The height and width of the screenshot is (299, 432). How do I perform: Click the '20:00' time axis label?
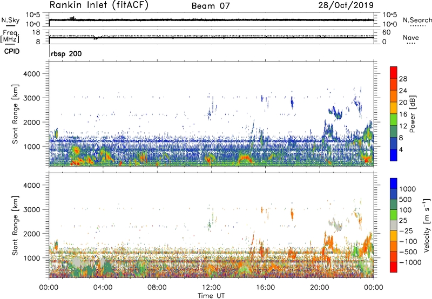[319, 288]
